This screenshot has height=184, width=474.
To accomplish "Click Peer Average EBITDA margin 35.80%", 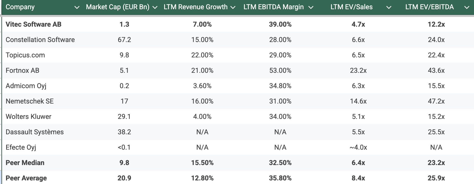I will pos(280,178).
